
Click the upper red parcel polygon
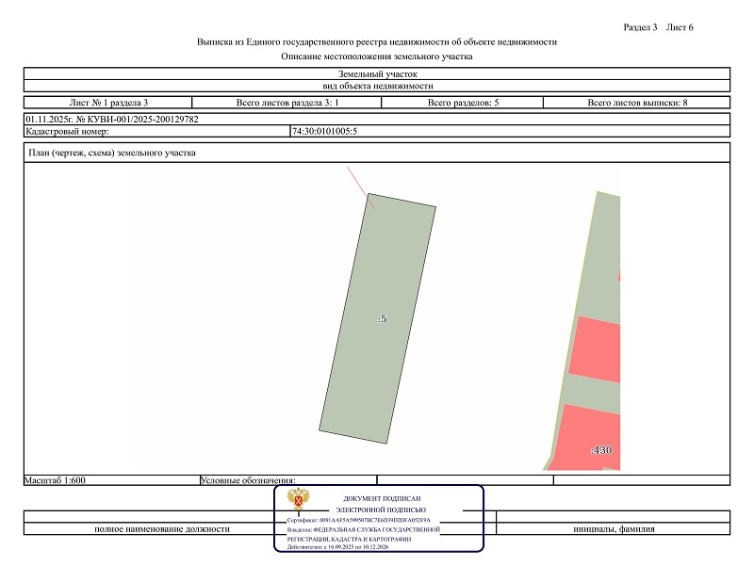[596, 348]
